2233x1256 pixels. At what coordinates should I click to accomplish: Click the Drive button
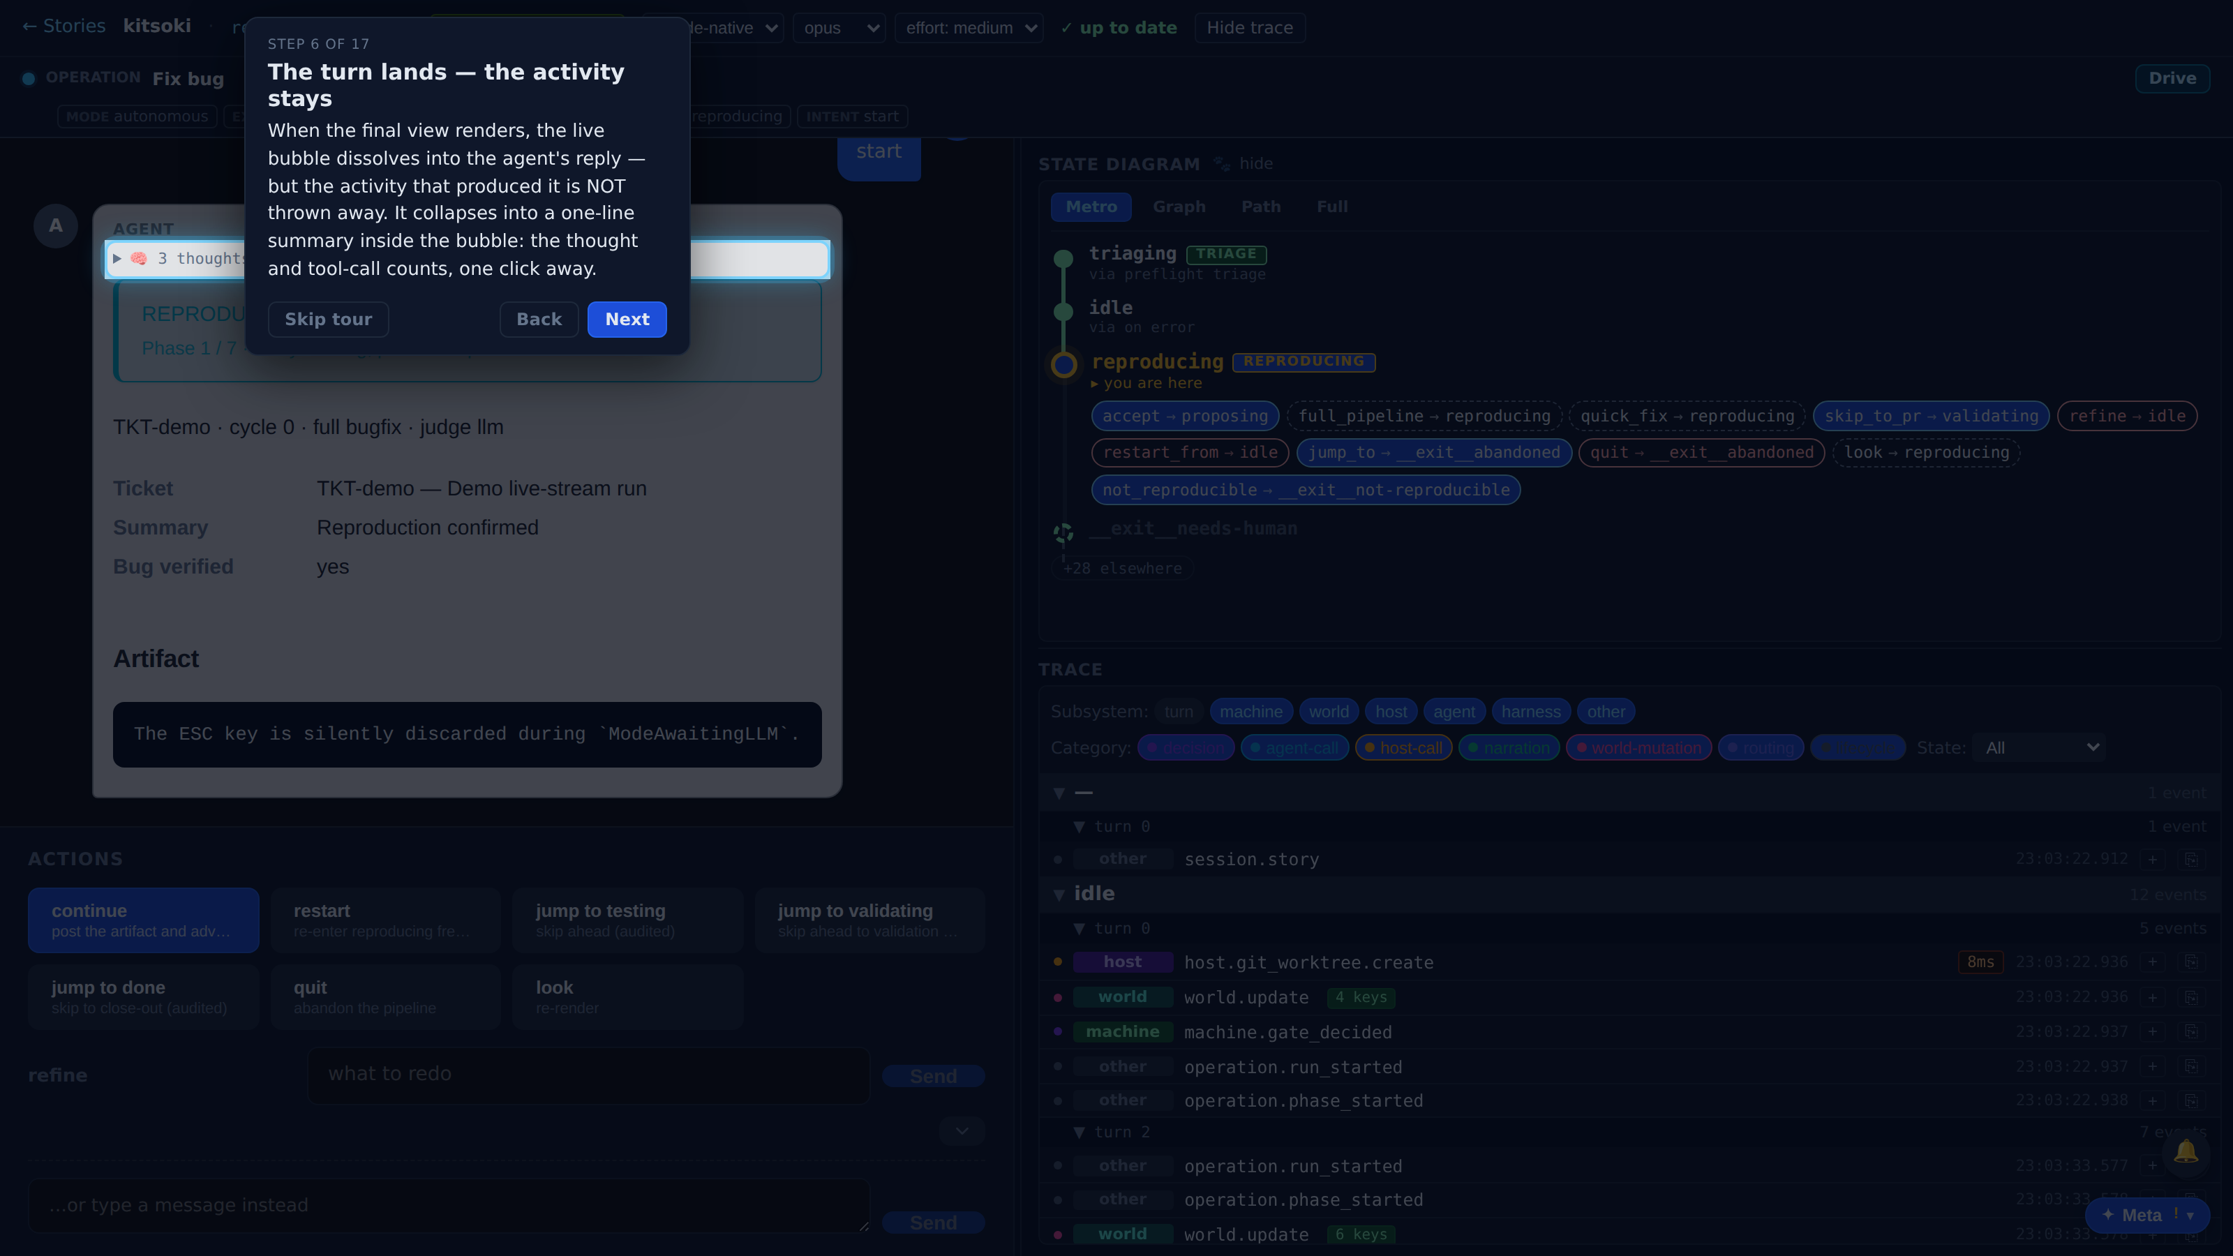(2172, 78)
